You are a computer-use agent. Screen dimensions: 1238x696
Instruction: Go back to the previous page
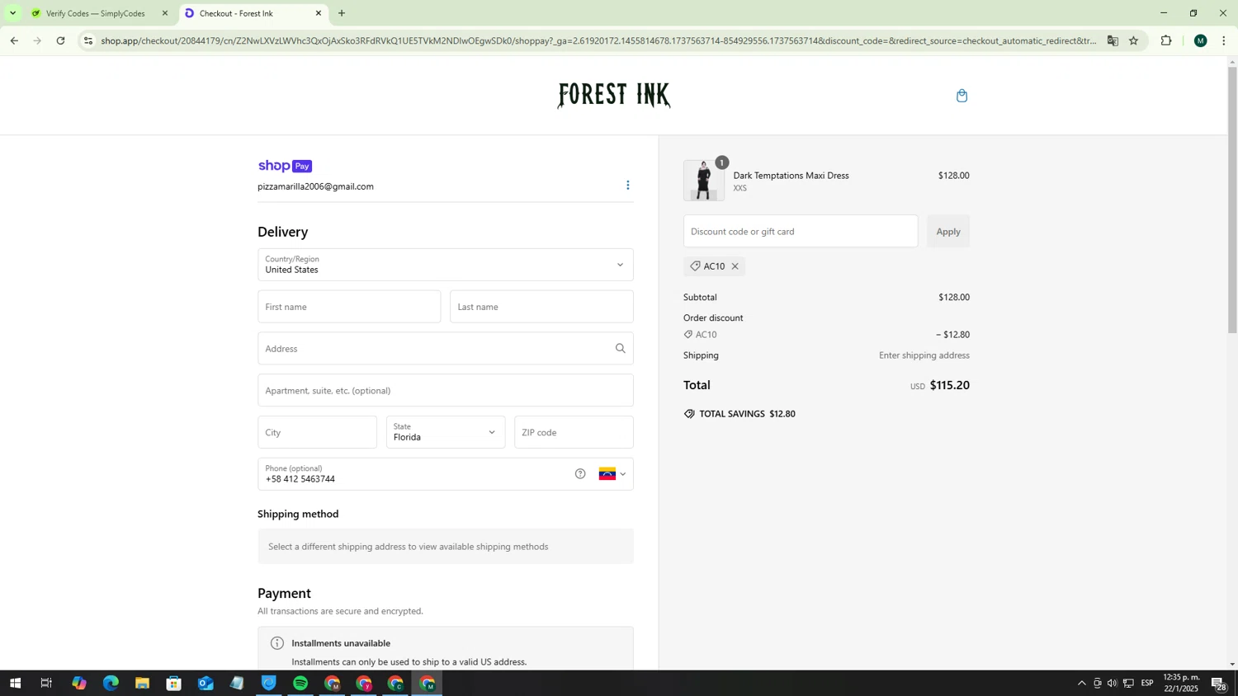pyautogui.click(x=14, y=40)
